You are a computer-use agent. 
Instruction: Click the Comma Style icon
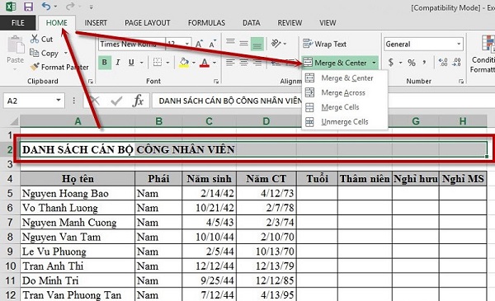coord(425,63)
